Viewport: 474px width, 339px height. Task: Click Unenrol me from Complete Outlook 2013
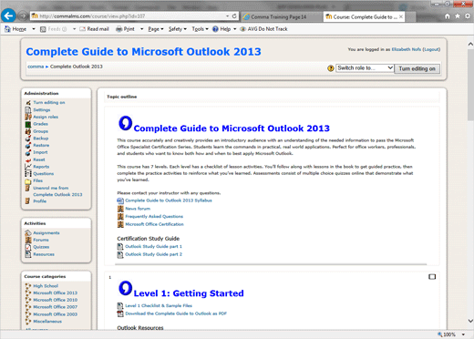(57, 191)
